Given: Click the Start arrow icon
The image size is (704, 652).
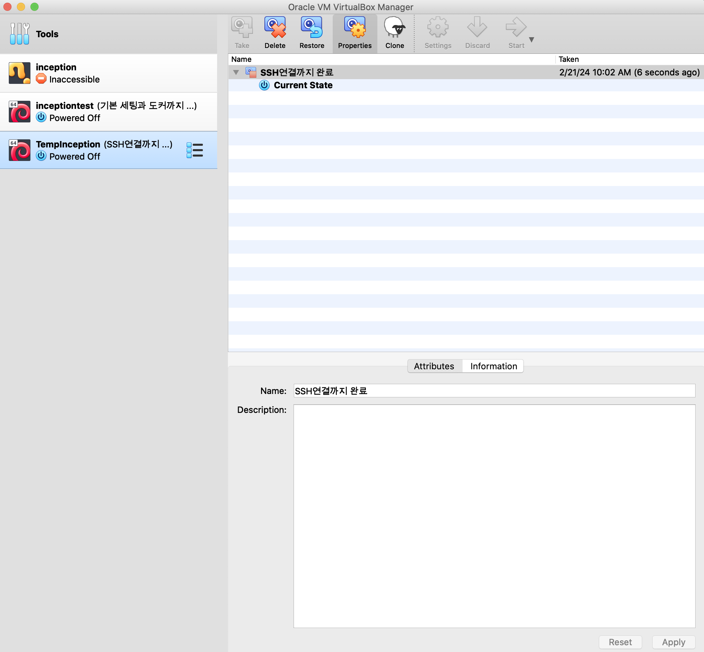Looking at the screenshot, I should tap(516, 27).
